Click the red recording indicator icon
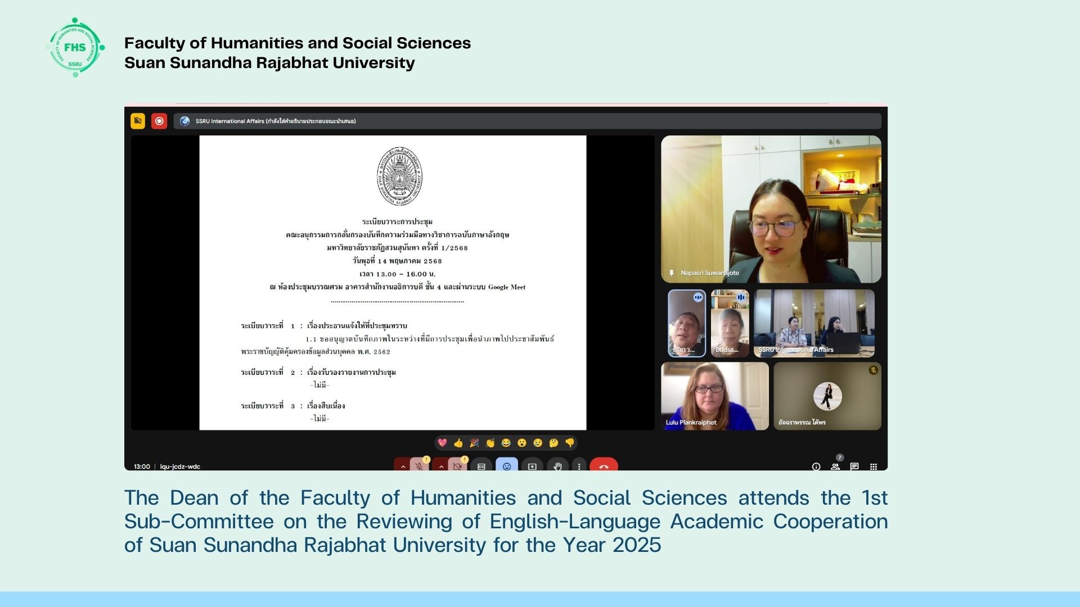Screen dimensions: 1080x607 point(159,121)
